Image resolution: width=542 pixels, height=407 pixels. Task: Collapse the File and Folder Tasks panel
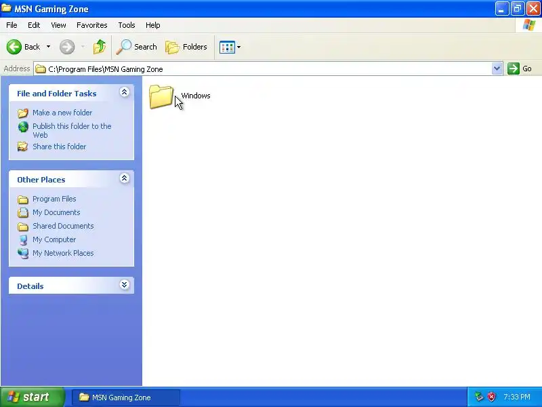tap(125, 92)
